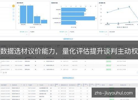The height and width of the screenshot is (100, 138).
Task: Click the '按照物料比价' section heading
Action: click(68, 39)
